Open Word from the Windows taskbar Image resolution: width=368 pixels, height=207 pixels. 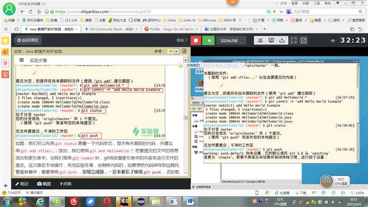190,202
